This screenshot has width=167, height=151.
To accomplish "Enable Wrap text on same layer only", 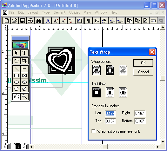I will point(94,131).
